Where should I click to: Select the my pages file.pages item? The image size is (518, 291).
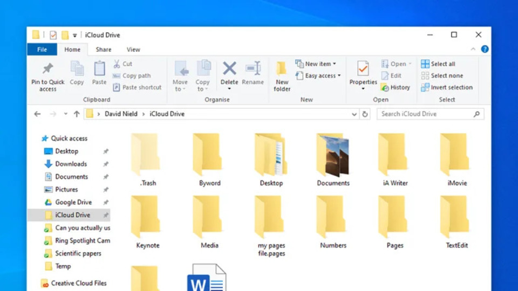pos(271,226)
